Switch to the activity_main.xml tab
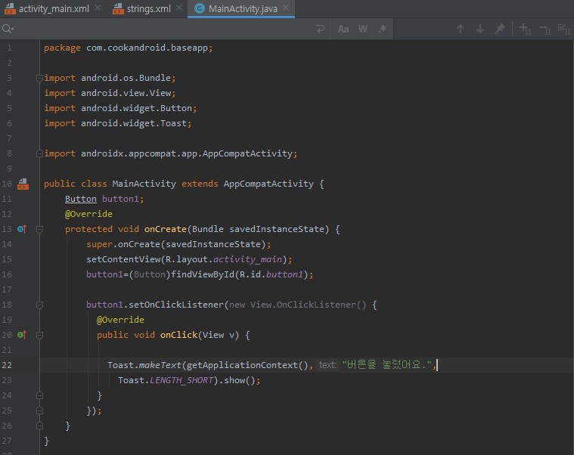 tap(53, 9)
